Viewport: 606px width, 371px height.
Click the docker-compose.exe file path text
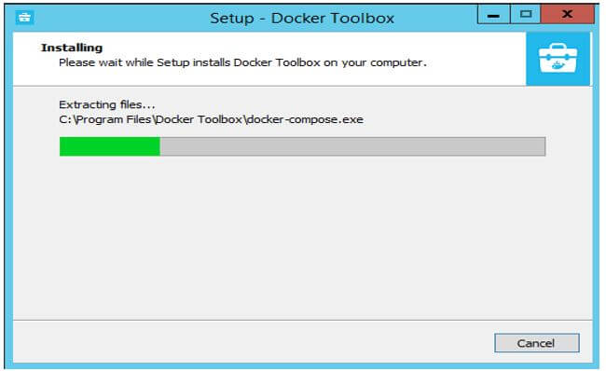tap(211, 119)
